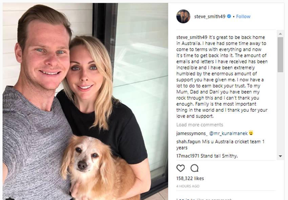
Task: Expand Load more comments
Action: click(200, 125)
